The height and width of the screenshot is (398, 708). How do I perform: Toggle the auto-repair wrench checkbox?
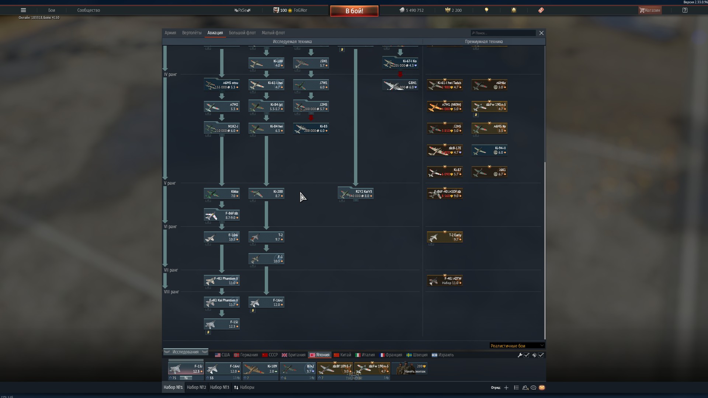pyautogui.click(x=527, y=355)
